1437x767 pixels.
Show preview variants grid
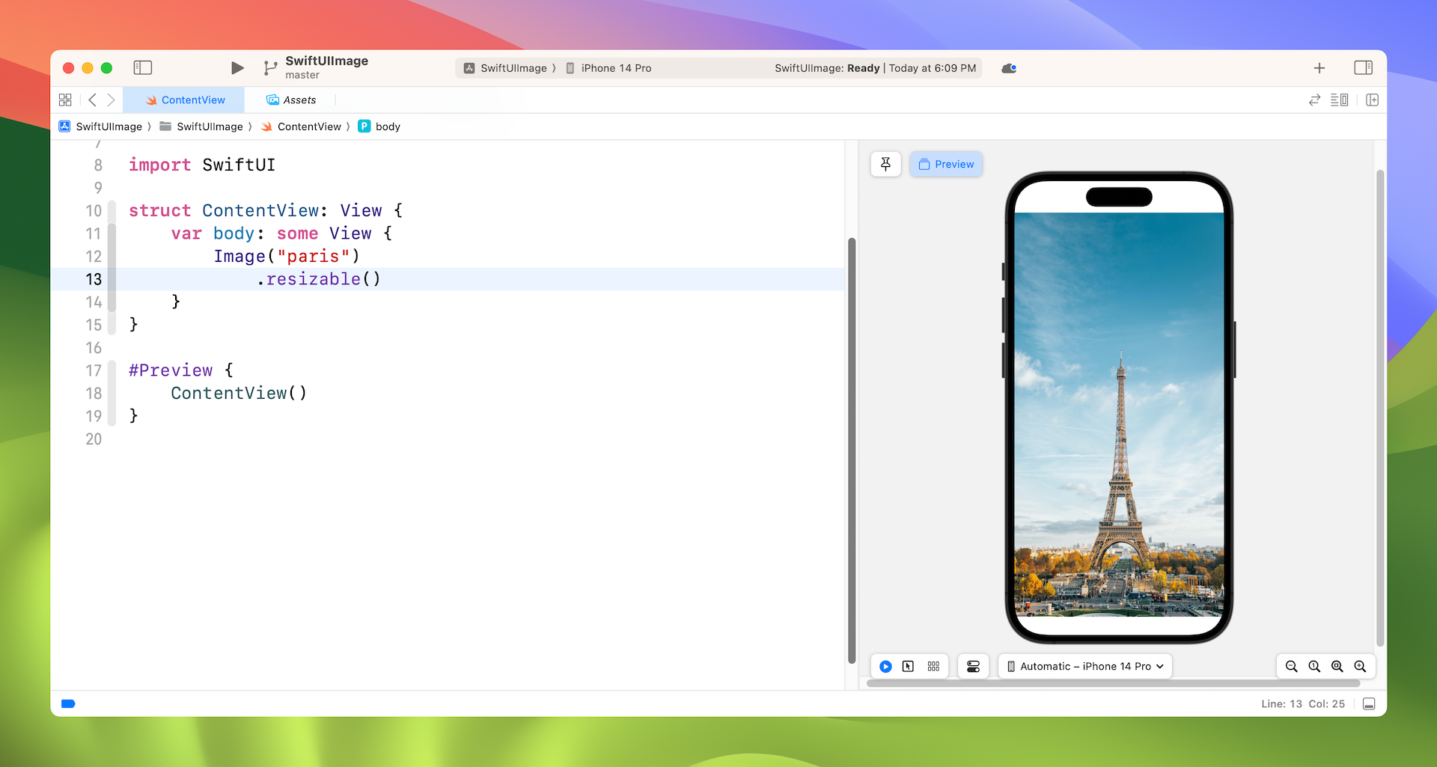[933, 666]
